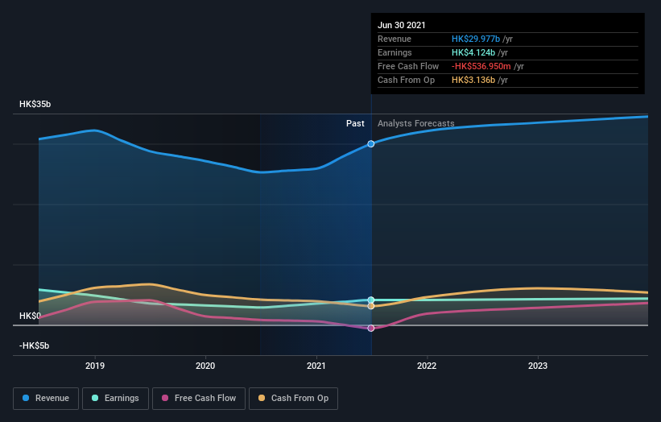
Task: Click the 2019 x-axis label
Action: [x=95, y=366]
